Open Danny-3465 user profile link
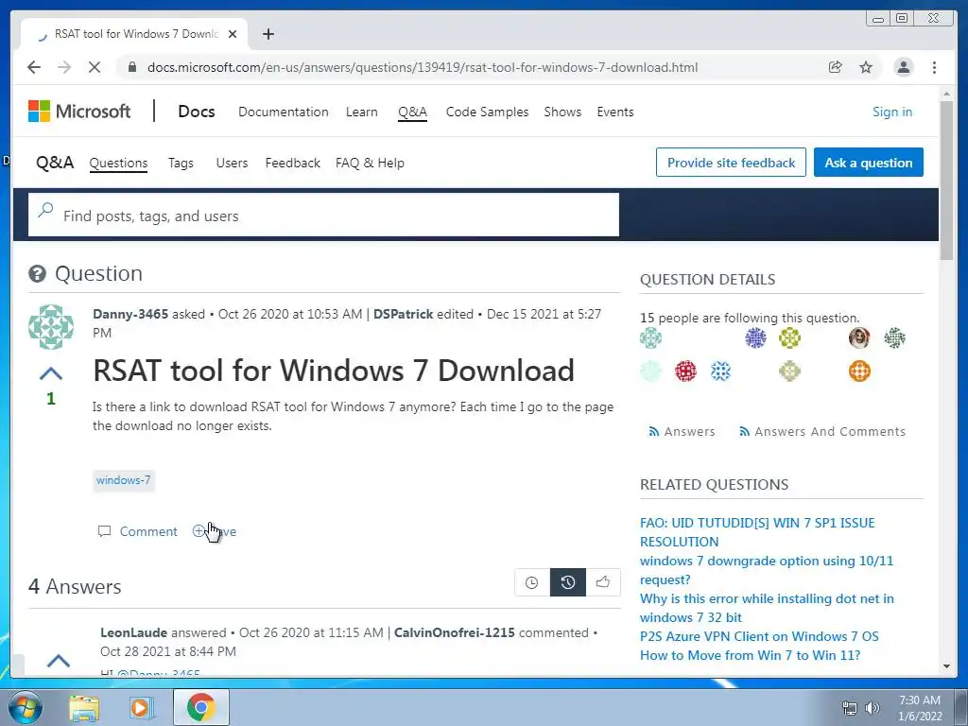 [x=130, y=314]
